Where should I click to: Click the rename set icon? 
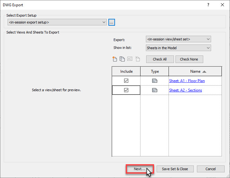tap(130, 59)
